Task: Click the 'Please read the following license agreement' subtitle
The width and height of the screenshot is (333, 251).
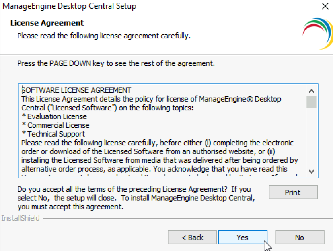Action: click(104, 36)
